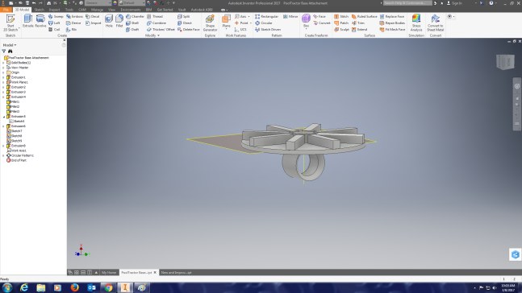Open the Rib tool
Viewport: 522px width, 293px height.
[71, 30]
